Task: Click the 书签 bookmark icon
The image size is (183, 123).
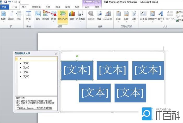Action: (x=99, y=16)
